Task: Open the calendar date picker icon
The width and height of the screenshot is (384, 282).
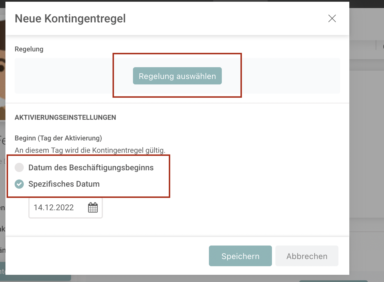Action: point(93,207)
